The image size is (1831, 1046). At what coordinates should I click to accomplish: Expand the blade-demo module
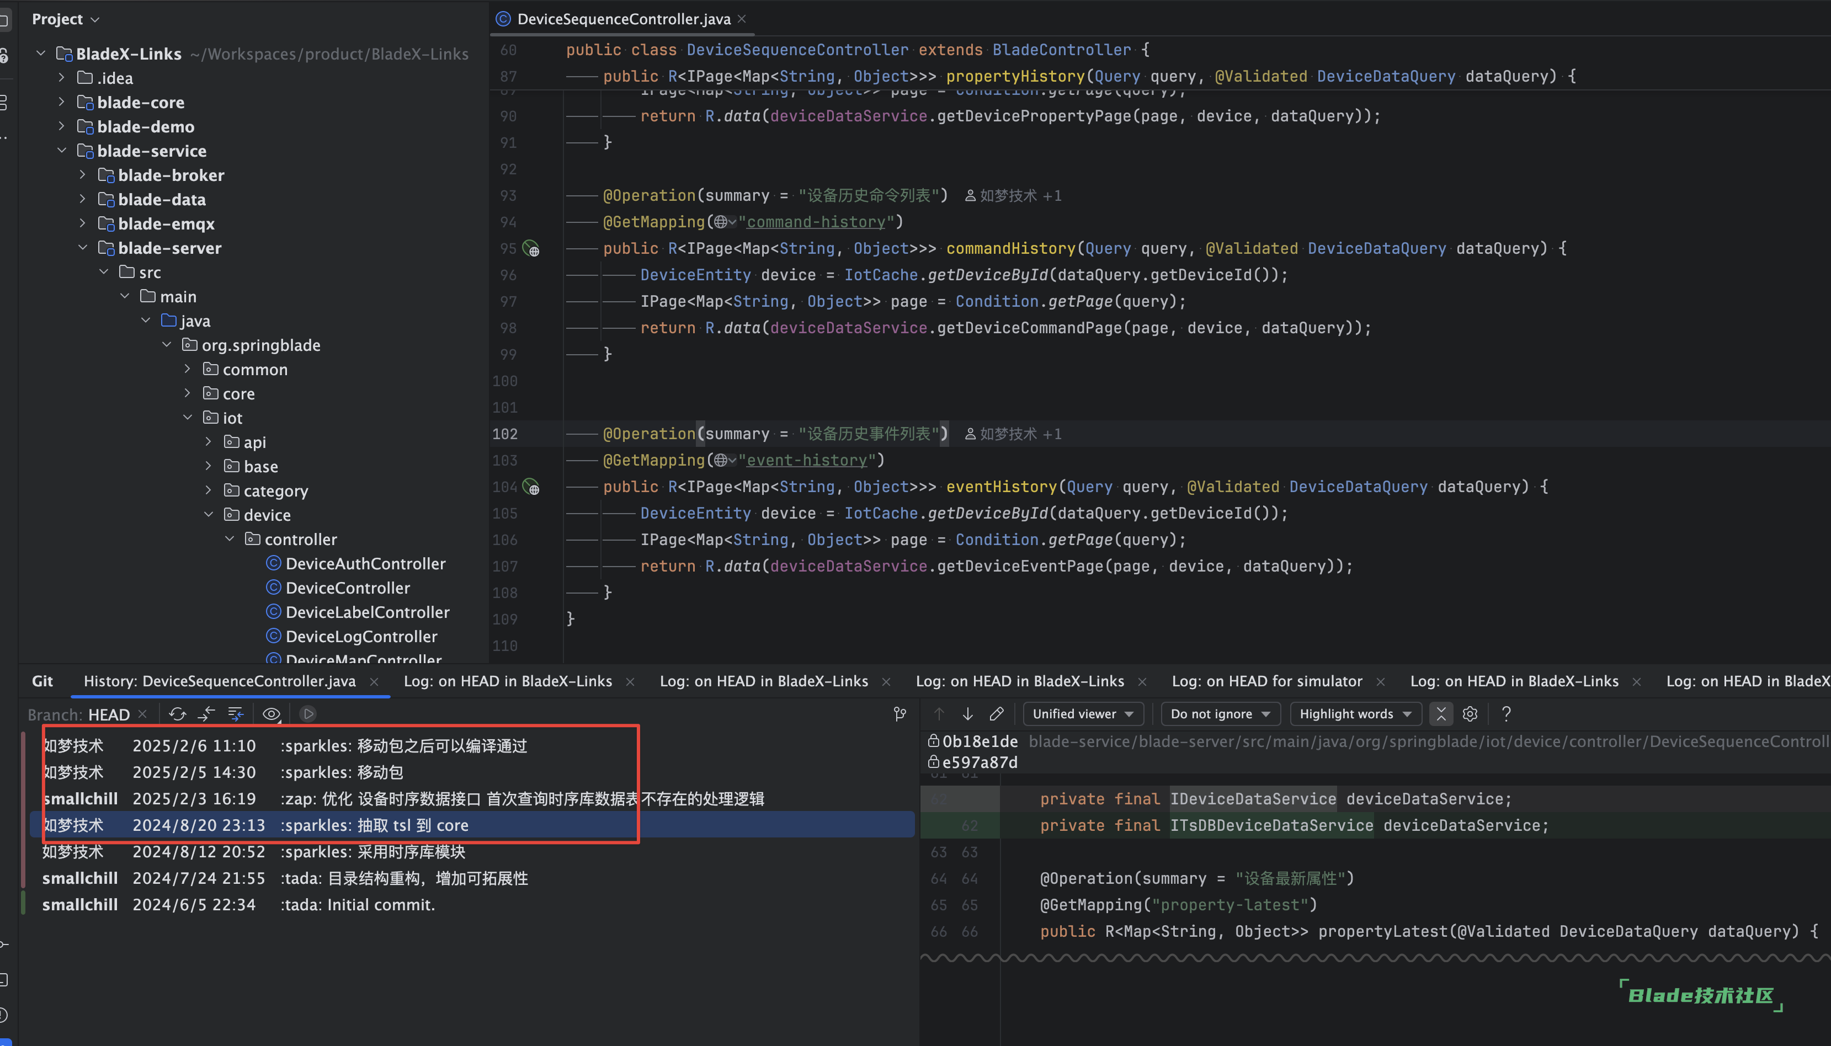point(62,126)
